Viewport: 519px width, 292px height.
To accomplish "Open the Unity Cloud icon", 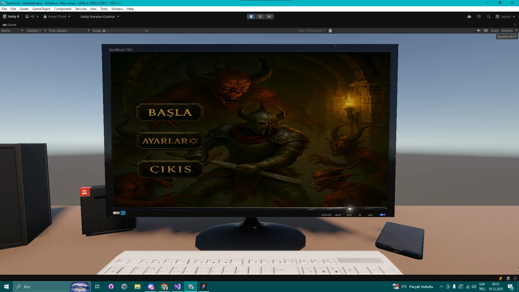I will click(469, 16).
